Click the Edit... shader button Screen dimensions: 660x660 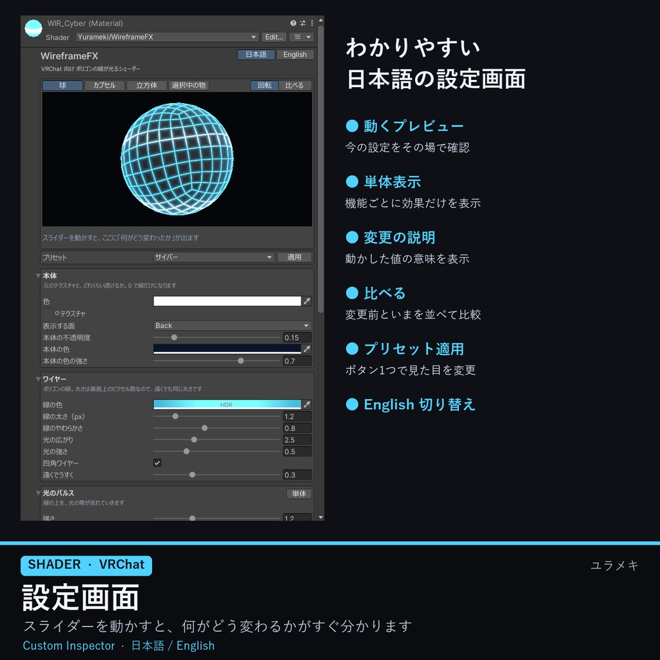(274, 37)
